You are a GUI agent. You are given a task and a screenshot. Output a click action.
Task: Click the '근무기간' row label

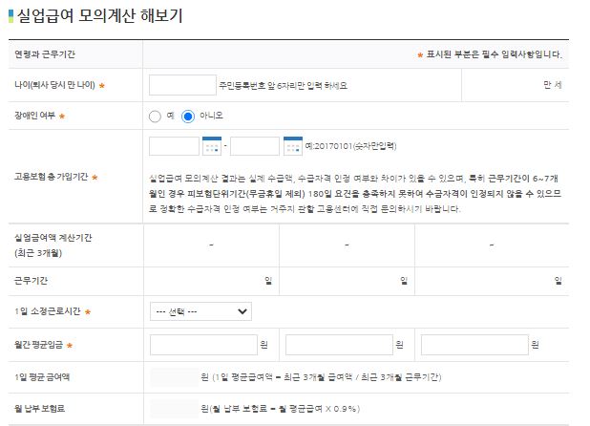[31, 281]
